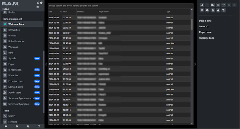Click the info icon near S.A.M logo
The image size is (240, 129).
coord(41,3)
